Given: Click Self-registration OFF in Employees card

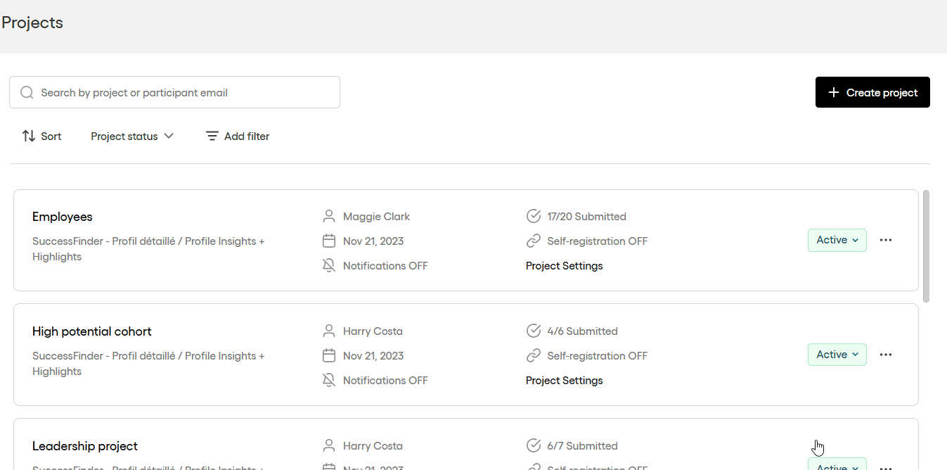Looking at the screenshot, I should point(598,241).
